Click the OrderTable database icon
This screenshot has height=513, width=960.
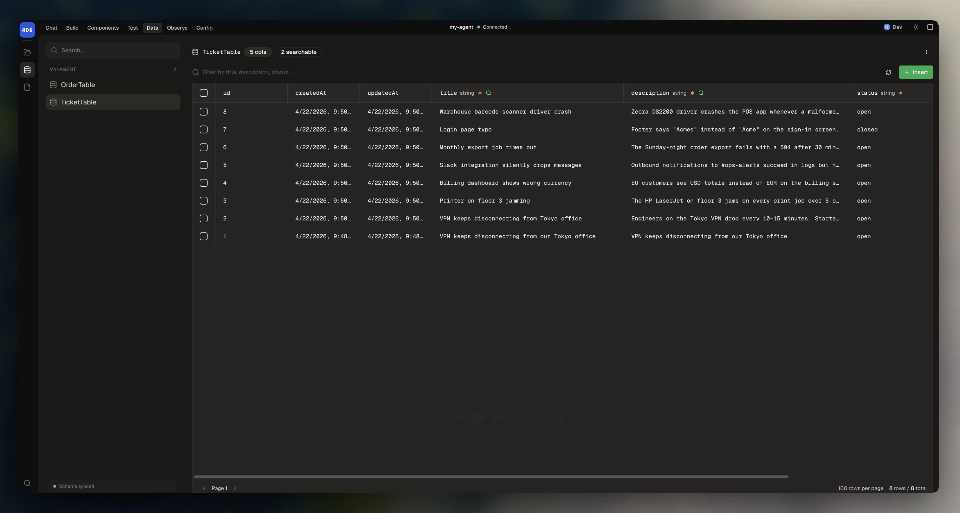click(53, 85)
